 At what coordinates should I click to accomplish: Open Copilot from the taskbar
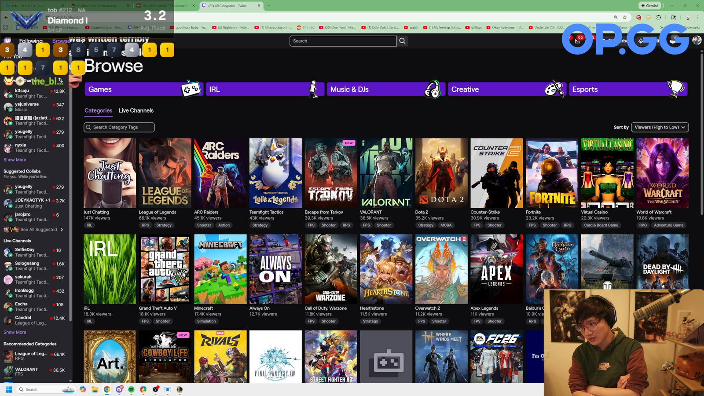click(x=83, y=389)
